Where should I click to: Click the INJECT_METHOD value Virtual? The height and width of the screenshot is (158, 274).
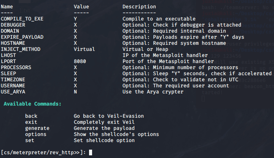(84, 49)
